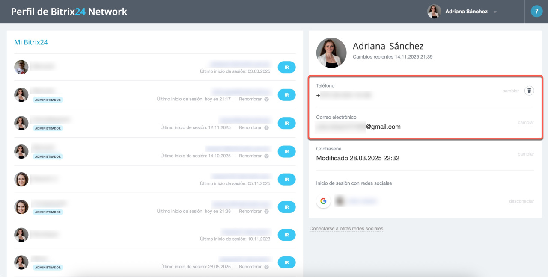Viewport: 548px width, 277px height.
Task: Click 'cambiar' for Correo electrónico
Action: point(526,122)
